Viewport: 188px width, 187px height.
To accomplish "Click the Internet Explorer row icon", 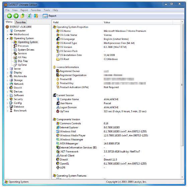I will [58, 127].
